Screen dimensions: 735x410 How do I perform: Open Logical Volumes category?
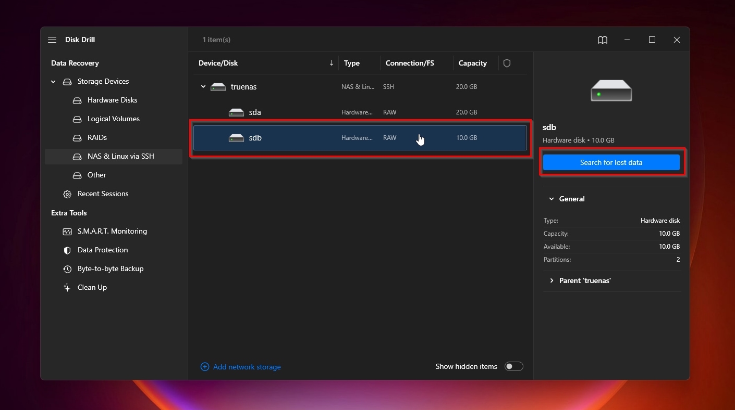(x=113, y=119)
